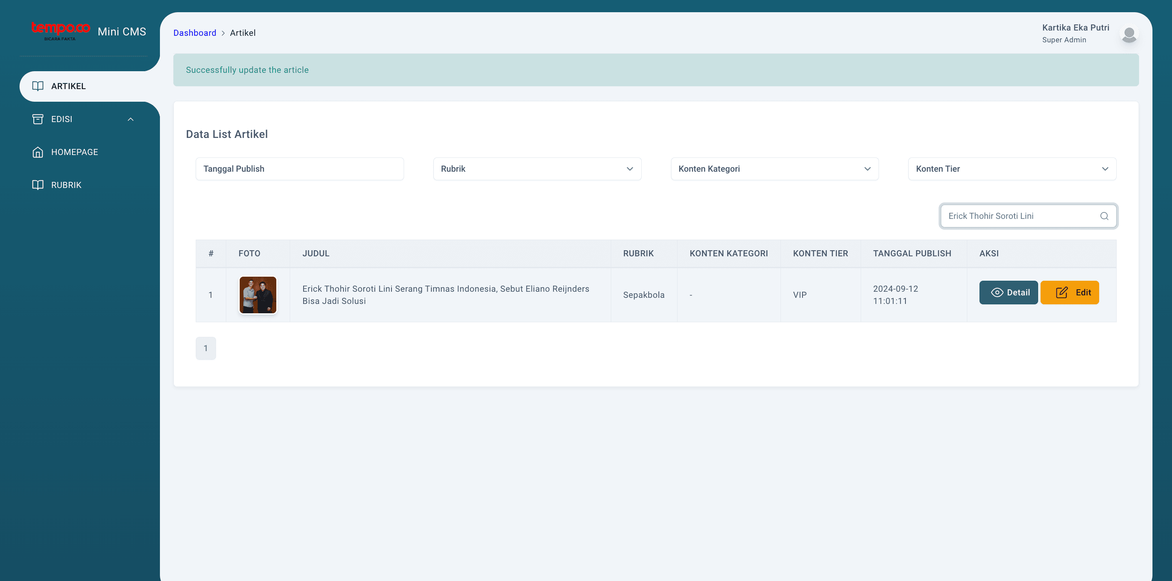Click the Artikel book icon in sidebar

click(38, 86)
